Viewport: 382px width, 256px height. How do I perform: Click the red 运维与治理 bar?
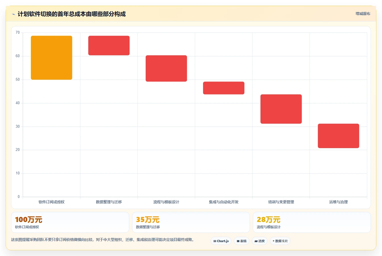(338, 136)
